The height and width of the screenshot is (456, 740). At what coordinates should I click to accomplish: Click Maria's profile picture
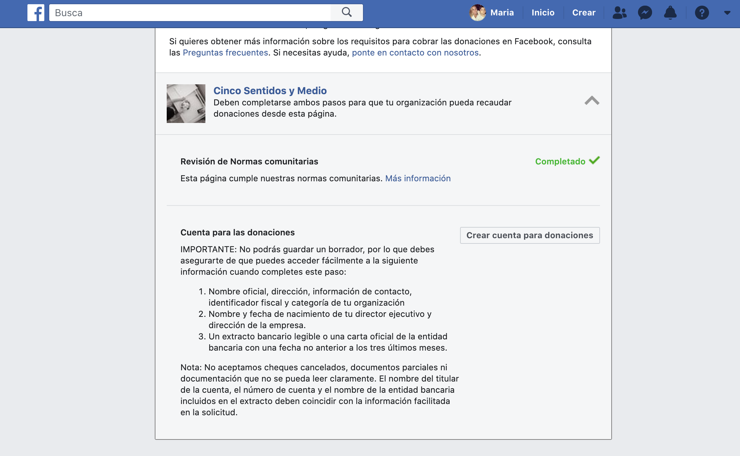click(x=477, y=13)
